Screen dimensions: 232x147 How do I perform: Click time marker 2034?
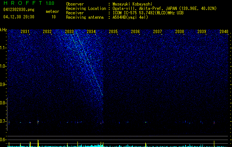pos(91,32)
